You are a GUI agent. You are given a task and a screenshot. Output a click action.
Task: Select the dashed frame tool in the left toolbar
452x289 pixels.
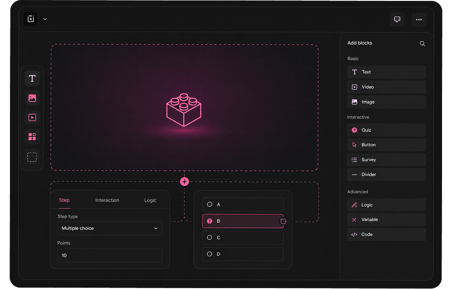[x=32, y=157]
